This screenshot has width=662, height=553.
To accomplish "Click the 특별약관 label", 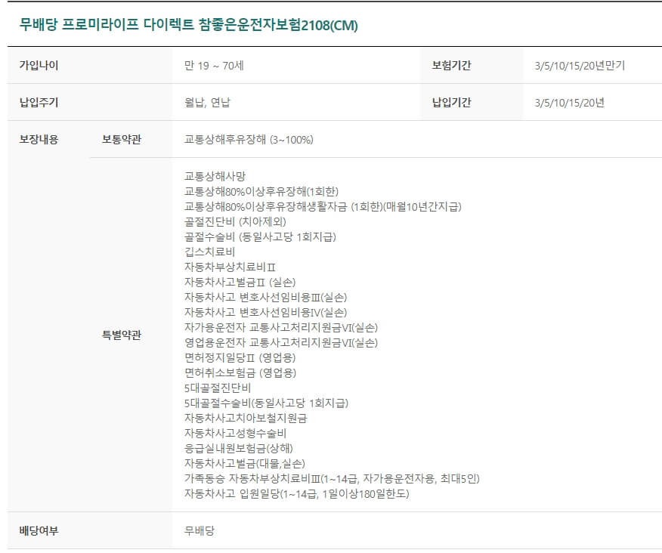I will [122, 335].
